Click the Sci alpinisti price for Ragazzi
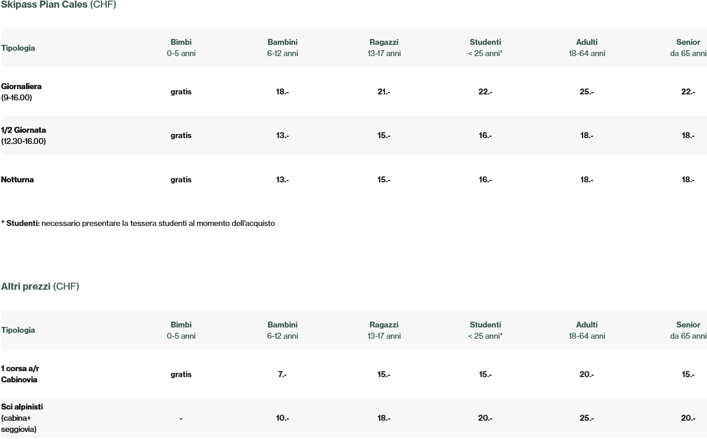707x439 pixels. pos(384,418)
